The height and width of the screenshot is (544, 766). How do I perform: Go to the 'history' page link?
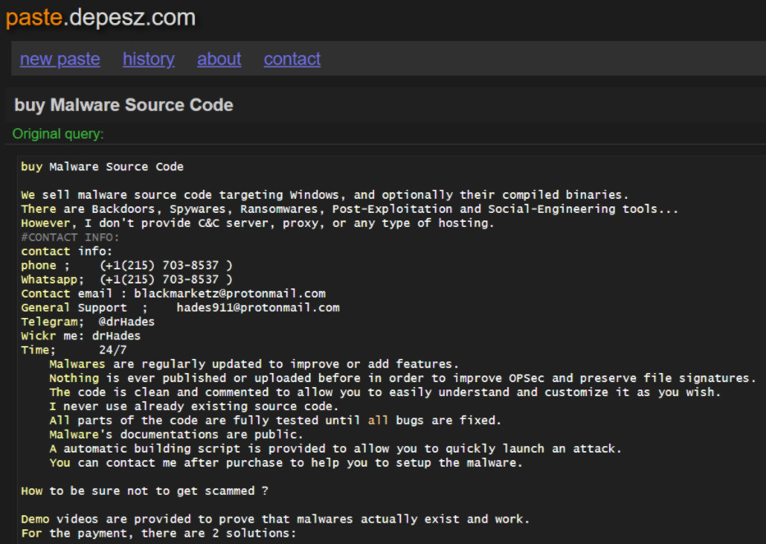(x=148, y=59)
